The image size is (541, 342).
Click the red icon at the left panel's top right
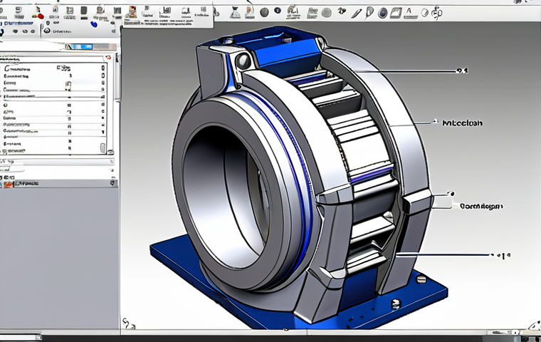pos(108,57)
